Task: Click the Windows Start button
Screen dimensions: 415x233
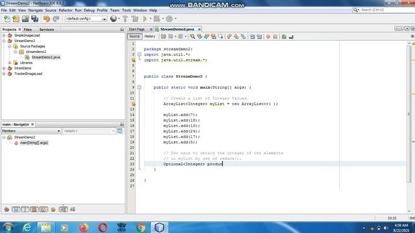Action: 8,227
